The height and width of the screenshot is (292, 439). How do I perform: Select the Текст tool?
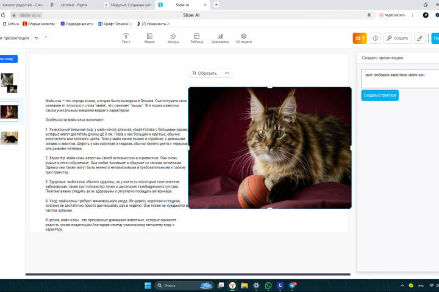click(x=126, y=38)
